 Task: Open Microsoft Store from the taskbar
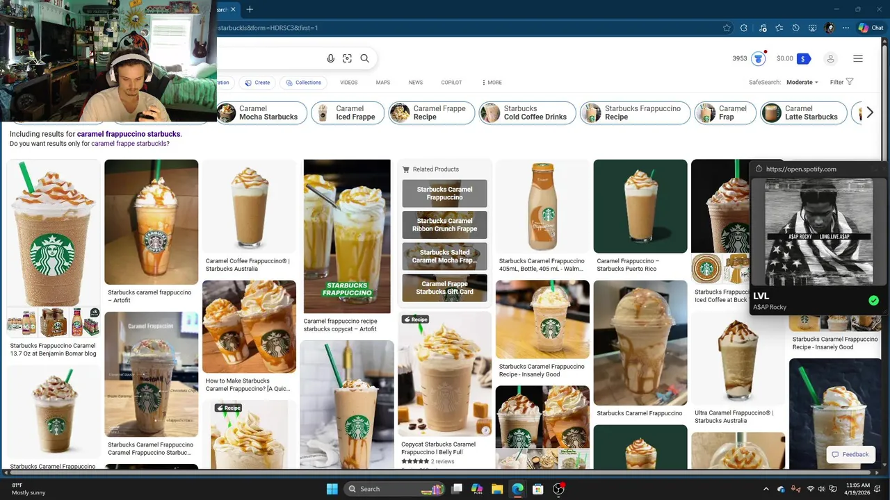point(537,489)
